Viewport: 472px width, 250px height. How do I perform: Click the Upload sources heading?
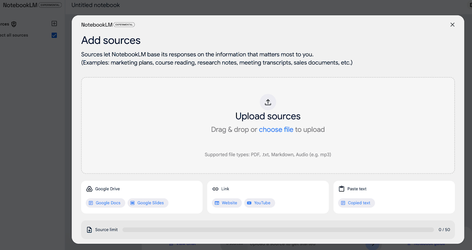[268, 116]
